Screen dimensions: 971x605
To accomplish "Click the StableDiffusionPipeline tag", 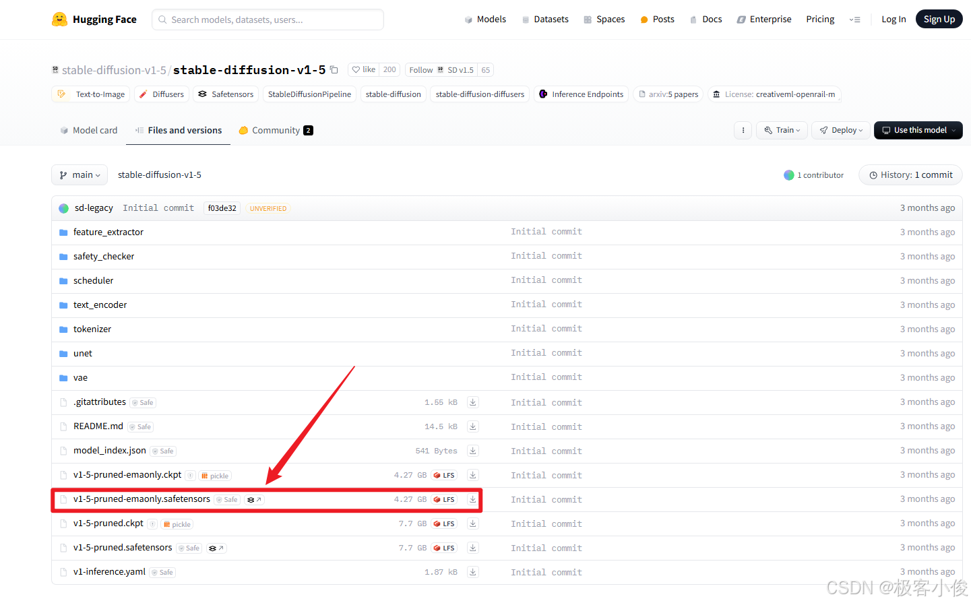I will (x=309, y=94).
